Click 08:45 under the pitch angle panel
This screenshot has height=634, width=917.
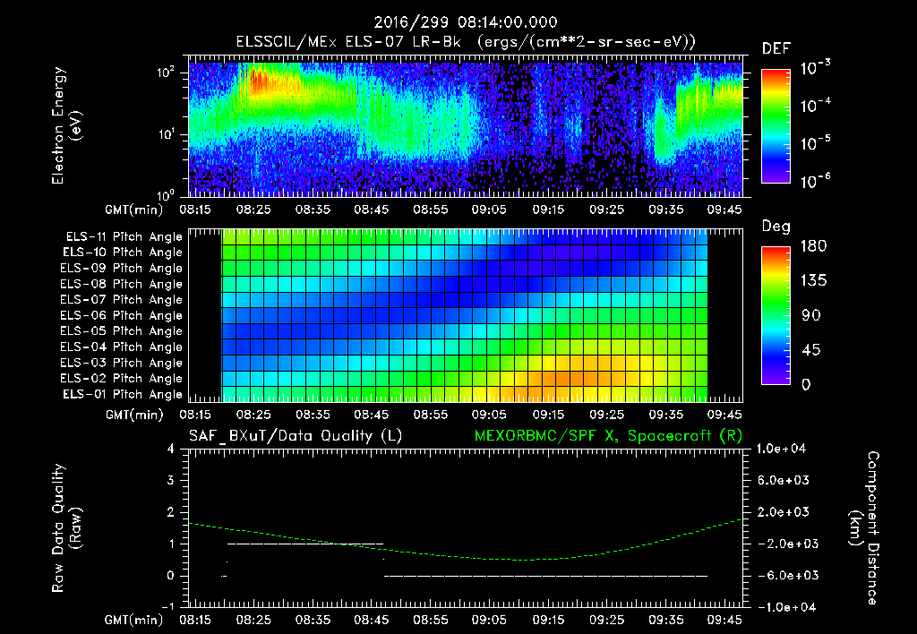pos(372,415)
